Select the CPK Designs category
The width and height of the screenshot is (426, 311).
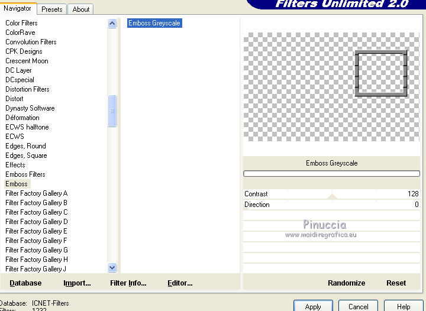[24, 51]
